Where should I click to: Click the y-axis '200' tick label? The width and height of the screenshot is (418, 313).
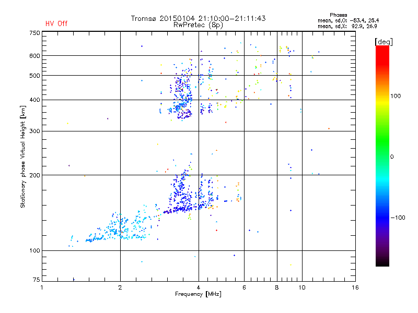[x=34, y=175]
